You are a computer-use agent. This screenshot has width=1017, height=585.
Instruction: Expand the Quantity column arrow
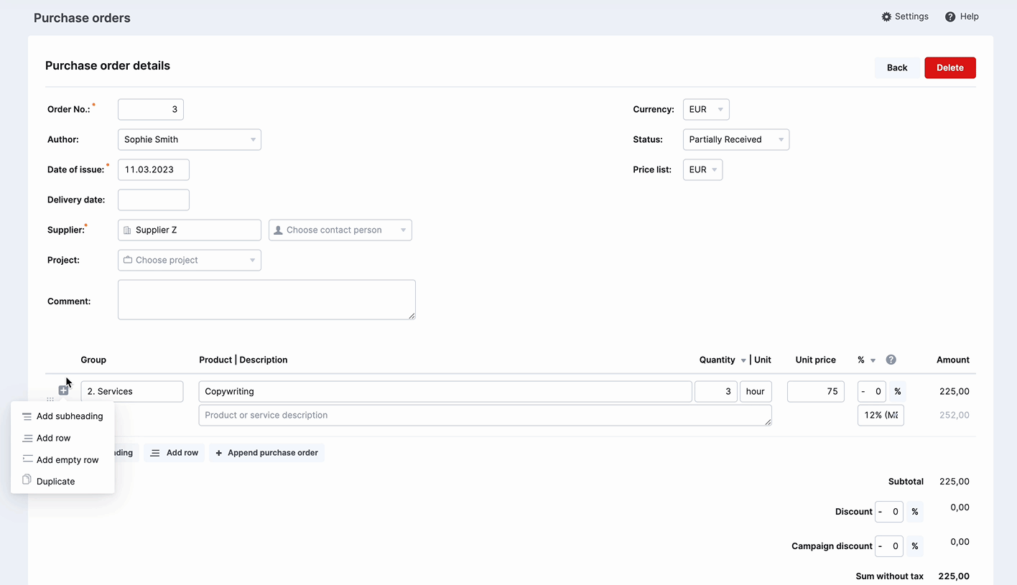point(743,360)
